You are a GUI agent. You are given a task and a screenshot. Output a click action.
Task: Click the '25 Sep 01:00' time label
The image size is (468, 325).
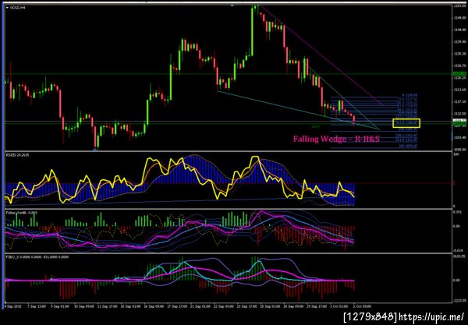(x=271, y=306)
